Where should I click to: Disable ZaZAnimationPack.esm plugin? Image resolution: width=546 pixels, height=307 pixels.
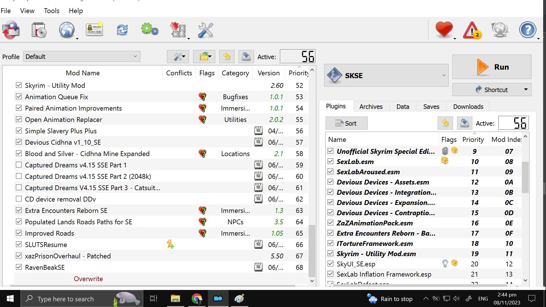330,223
